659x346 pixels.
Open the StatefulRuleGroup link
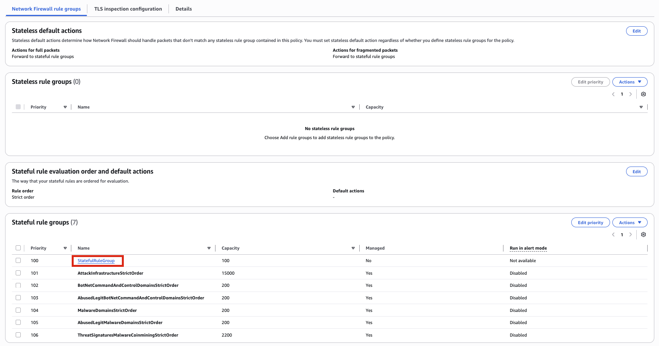coord(96,261)
